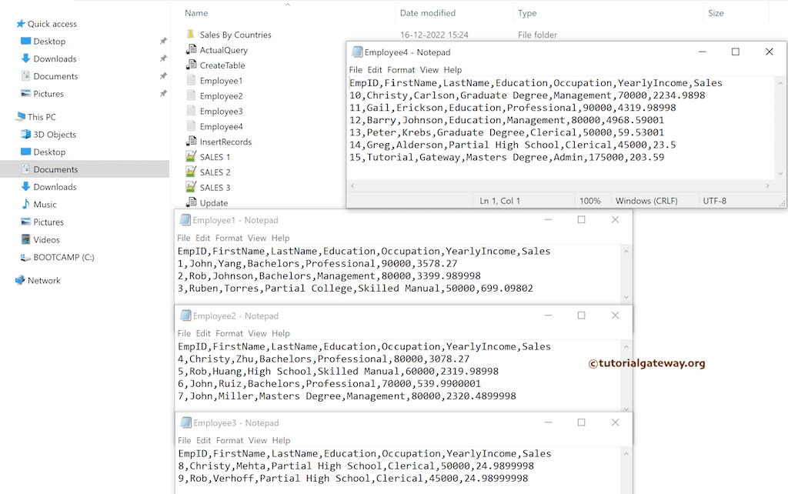The image size is (788, 494).
Task: Click Christy Mehta row in Employee3 Notepad
Action: tap(356, 466)
